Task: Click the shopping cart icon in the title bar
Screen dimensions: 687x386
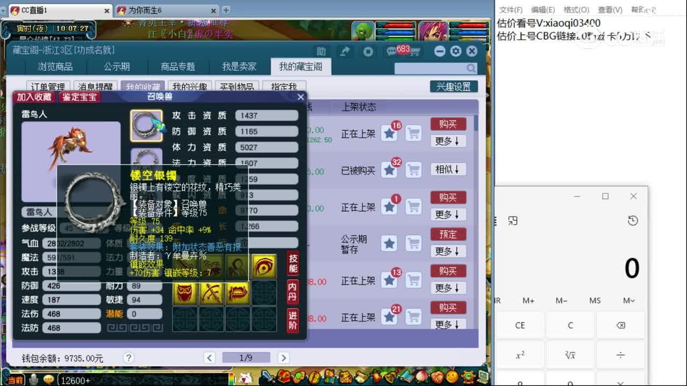Action: (415, 51)
